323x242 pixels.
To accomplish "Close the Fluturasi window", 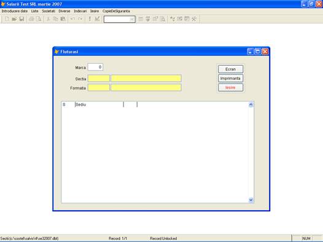I will (x=265, y=52).
